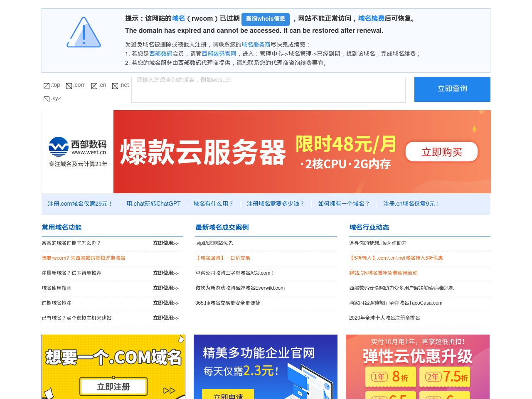Toggle the .top domain checkbox
This screenshot has width=532, height=399.
click(47, 86)
